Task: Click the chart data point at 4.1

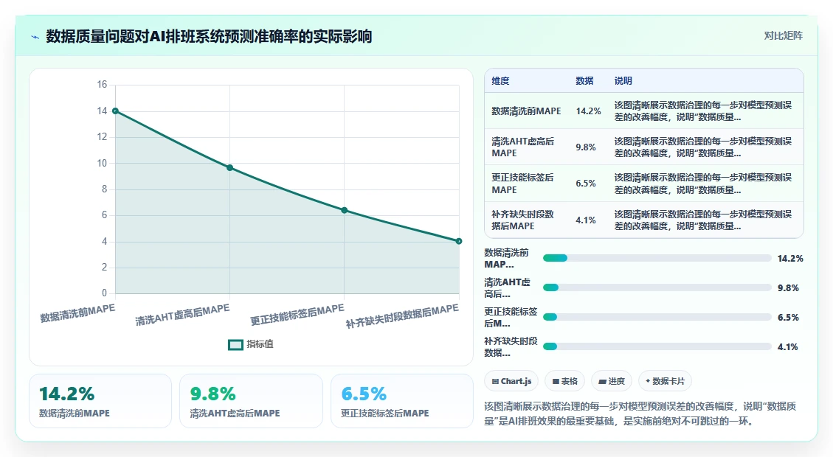Action: coord(459,241)
